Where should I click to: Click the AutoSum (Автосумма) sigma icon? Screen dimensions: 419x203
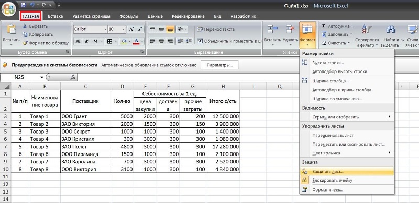[x=324, y=26]
